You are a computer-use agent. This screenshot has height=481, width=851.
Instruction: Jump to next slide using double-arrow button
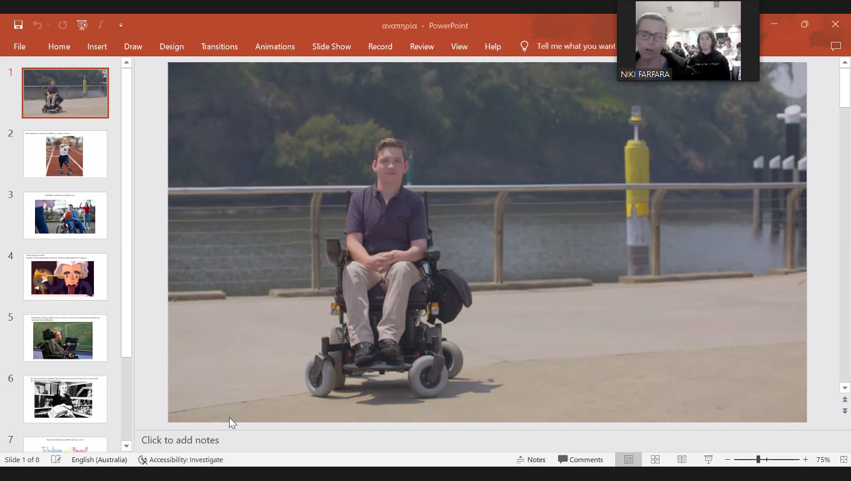[845, 411]
